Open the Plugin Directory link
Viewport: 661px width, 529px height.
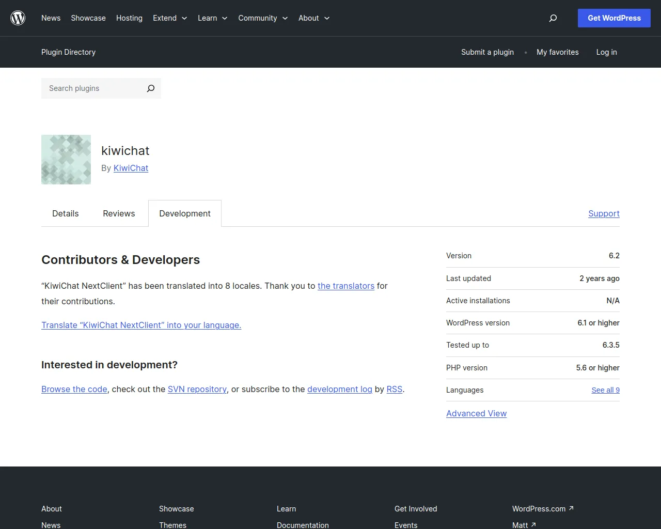tap(68, 52)
